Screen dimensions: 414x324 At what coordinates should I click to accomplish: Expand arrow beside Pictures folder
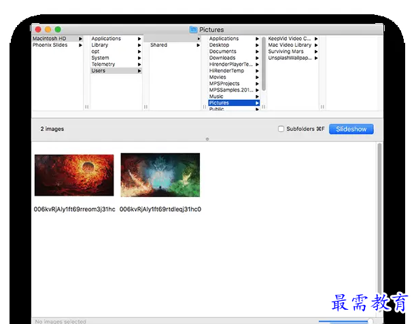click(x=257, y=103)
